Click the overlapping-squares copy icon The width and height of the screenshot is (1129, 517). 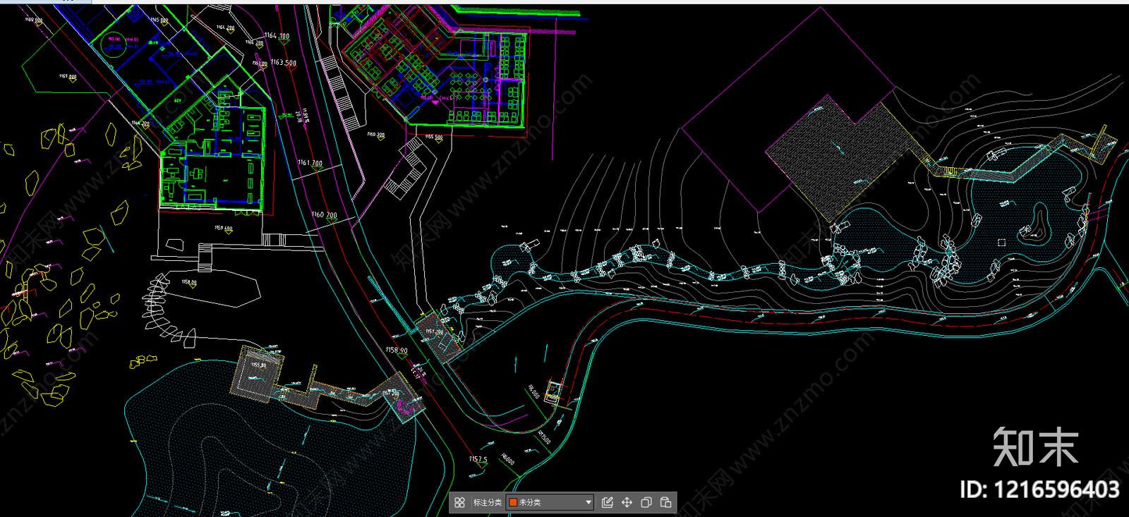click(x=646, y=502)
